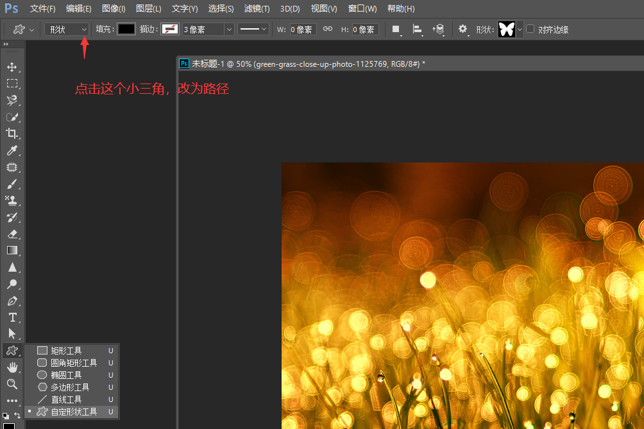Choose the Pen tool
This screenshot has height=429, width=644.
[x=12, y=301]
